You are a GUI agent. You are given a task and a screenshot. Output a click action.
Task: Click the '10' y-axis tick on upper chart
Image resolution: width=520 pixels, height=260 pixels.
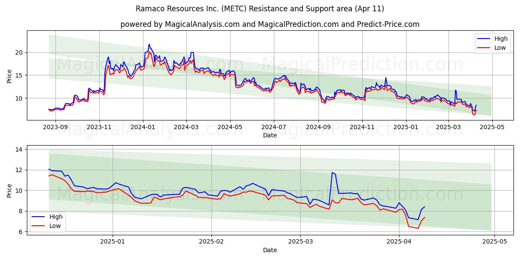[x=19, y=98]
